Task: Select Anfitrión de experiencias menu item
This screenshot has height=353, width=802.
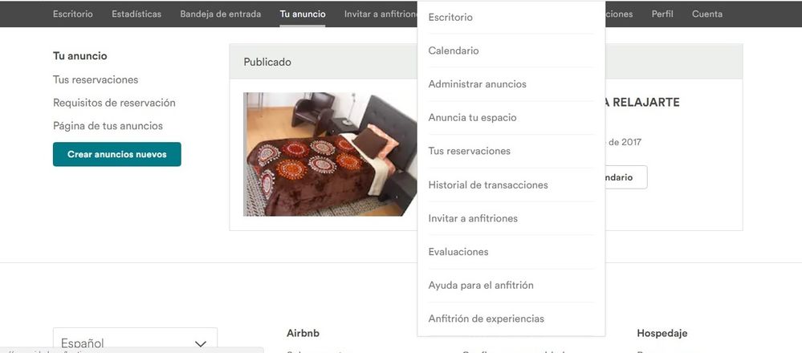Action: point(486,319)
